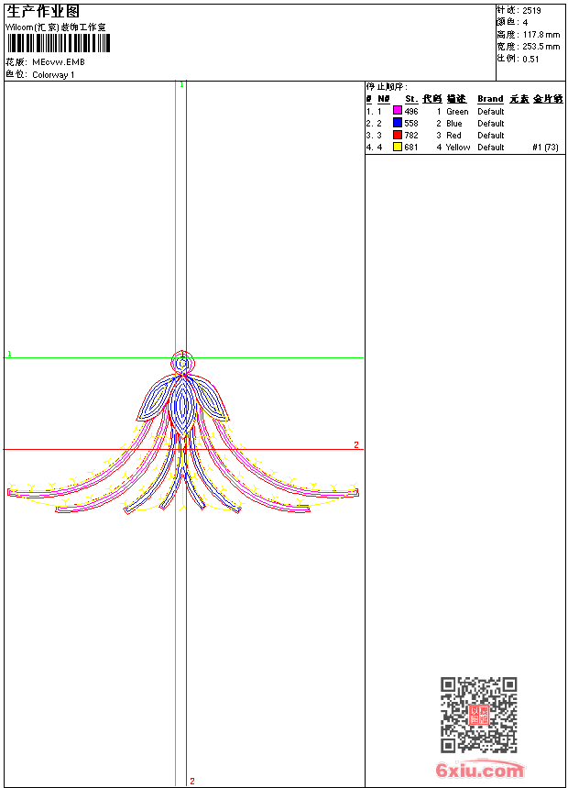The height and width of the screenshot is (788, 568).
Task: Click the title '生产作业图'
Action: tap(43, 11)
